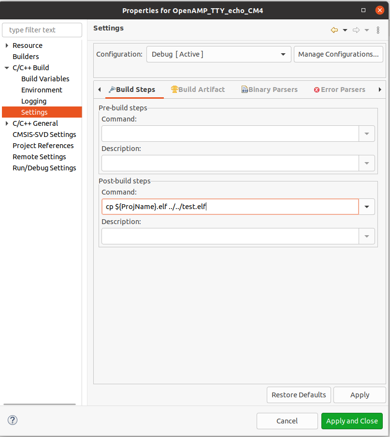The height and width of the screenshot is (437, 390).
Task: Open Remote Settings page
Action: [x=39, y=157]
